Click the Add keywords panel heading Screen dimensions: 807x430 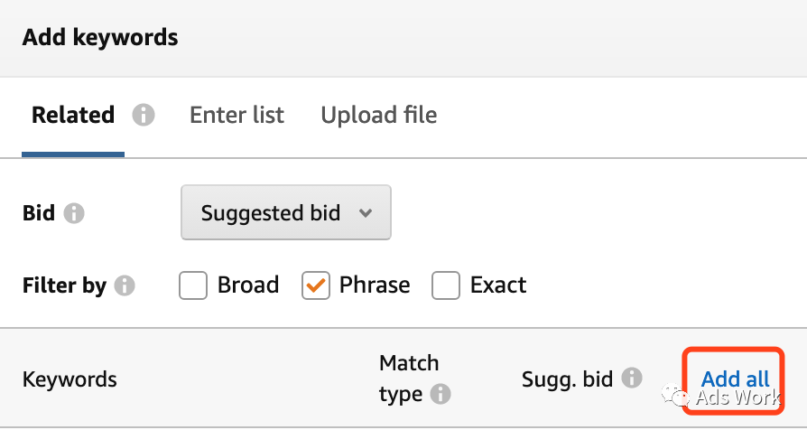[100, 38]
